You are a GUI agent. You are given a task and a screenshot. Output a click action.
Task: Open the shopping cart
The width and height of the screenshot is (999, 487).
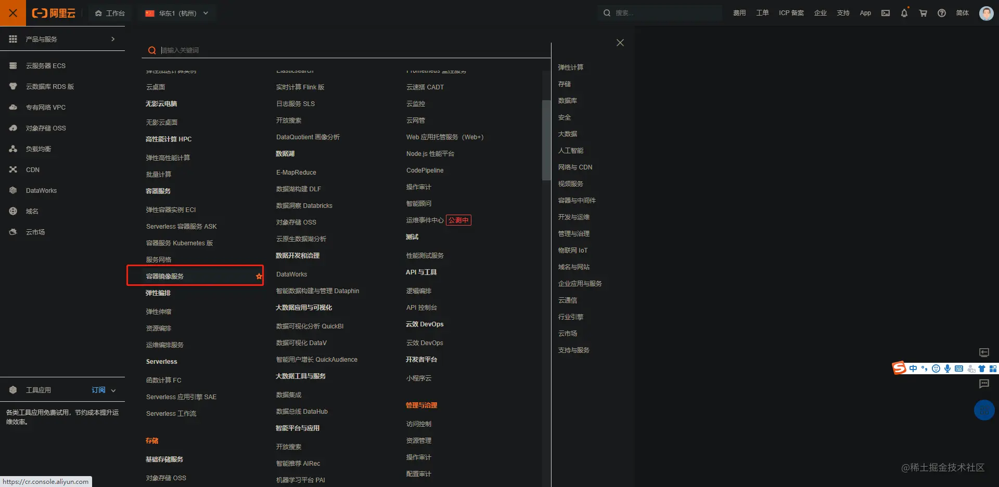(x=923, y=13)
